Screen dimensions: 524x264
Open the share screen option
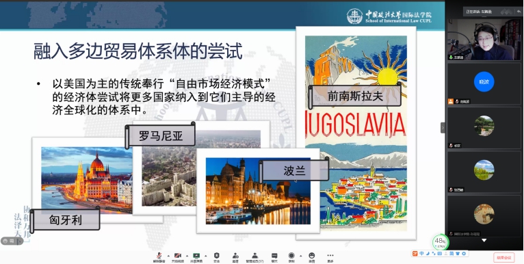coord(196,257)
